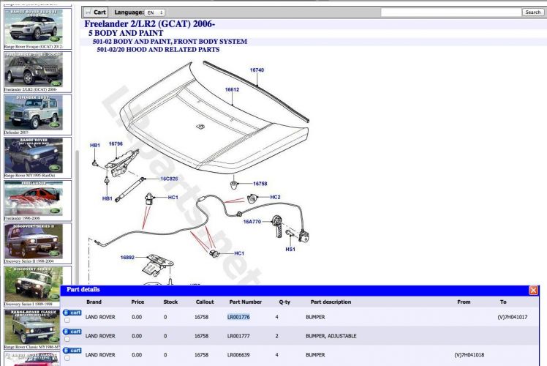Select the Freelander 2/LR2 2006 thumbnail
The image size is (547, 366).
pos(34,69)
